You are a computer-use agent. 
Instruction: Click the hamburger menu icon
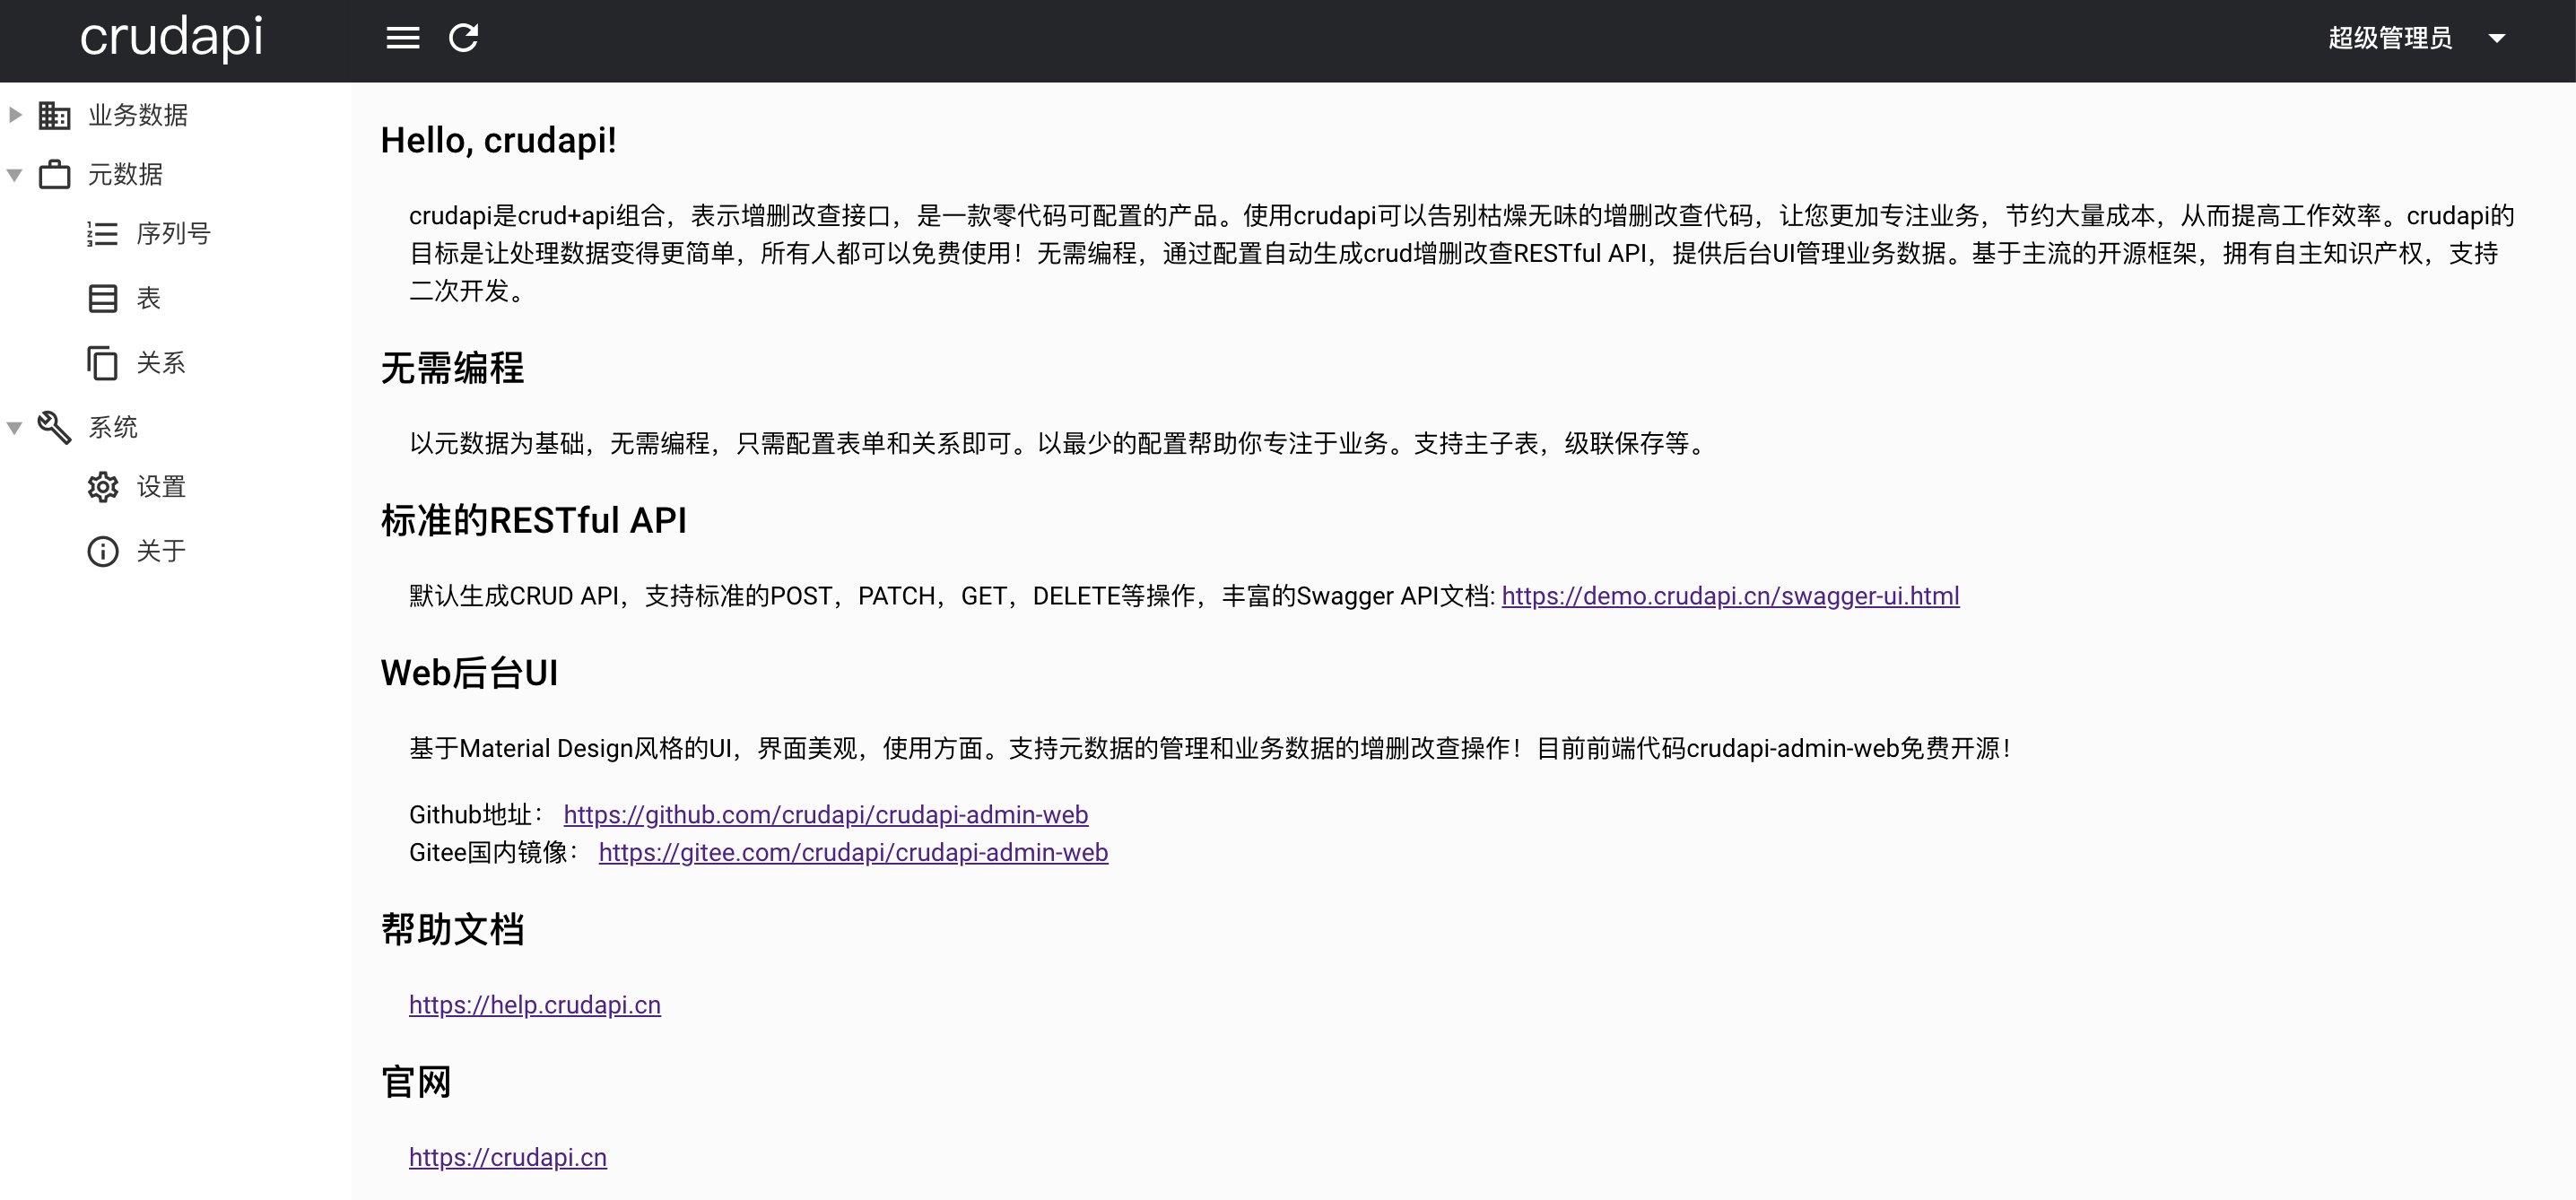click(x=402, y=38)
